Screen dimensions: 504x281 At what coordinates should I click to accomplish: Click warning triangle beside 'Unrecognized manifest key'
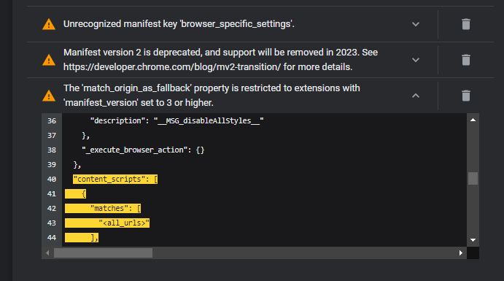click(49, 24)
